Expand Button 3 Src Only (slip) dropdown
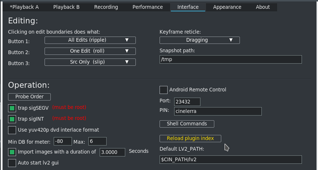This screenshot has height=170, width=318. pos(90,62)
